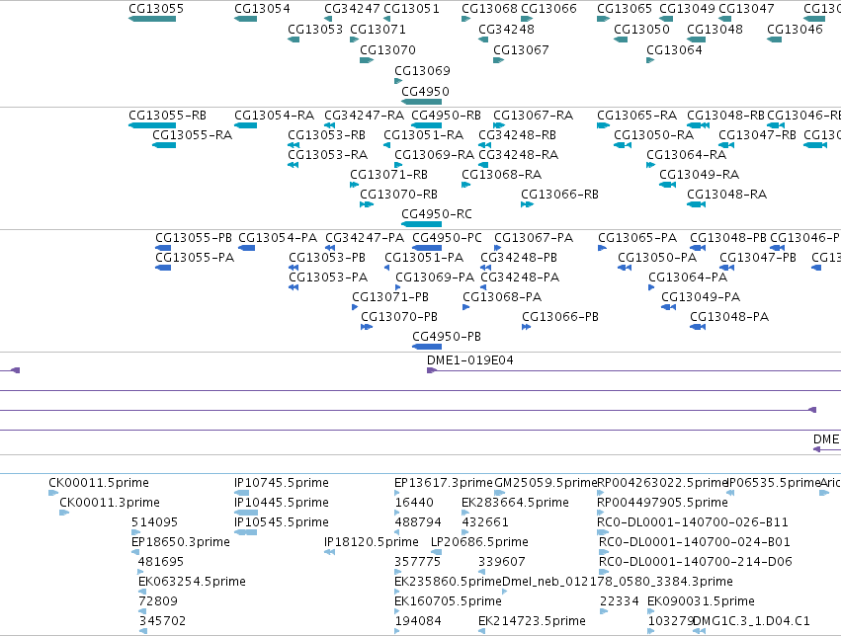Screen dimensions: 841x636
Task: Select the EK214723.5prime EST label
Action: pyautogui.click(x=532, y=621)
